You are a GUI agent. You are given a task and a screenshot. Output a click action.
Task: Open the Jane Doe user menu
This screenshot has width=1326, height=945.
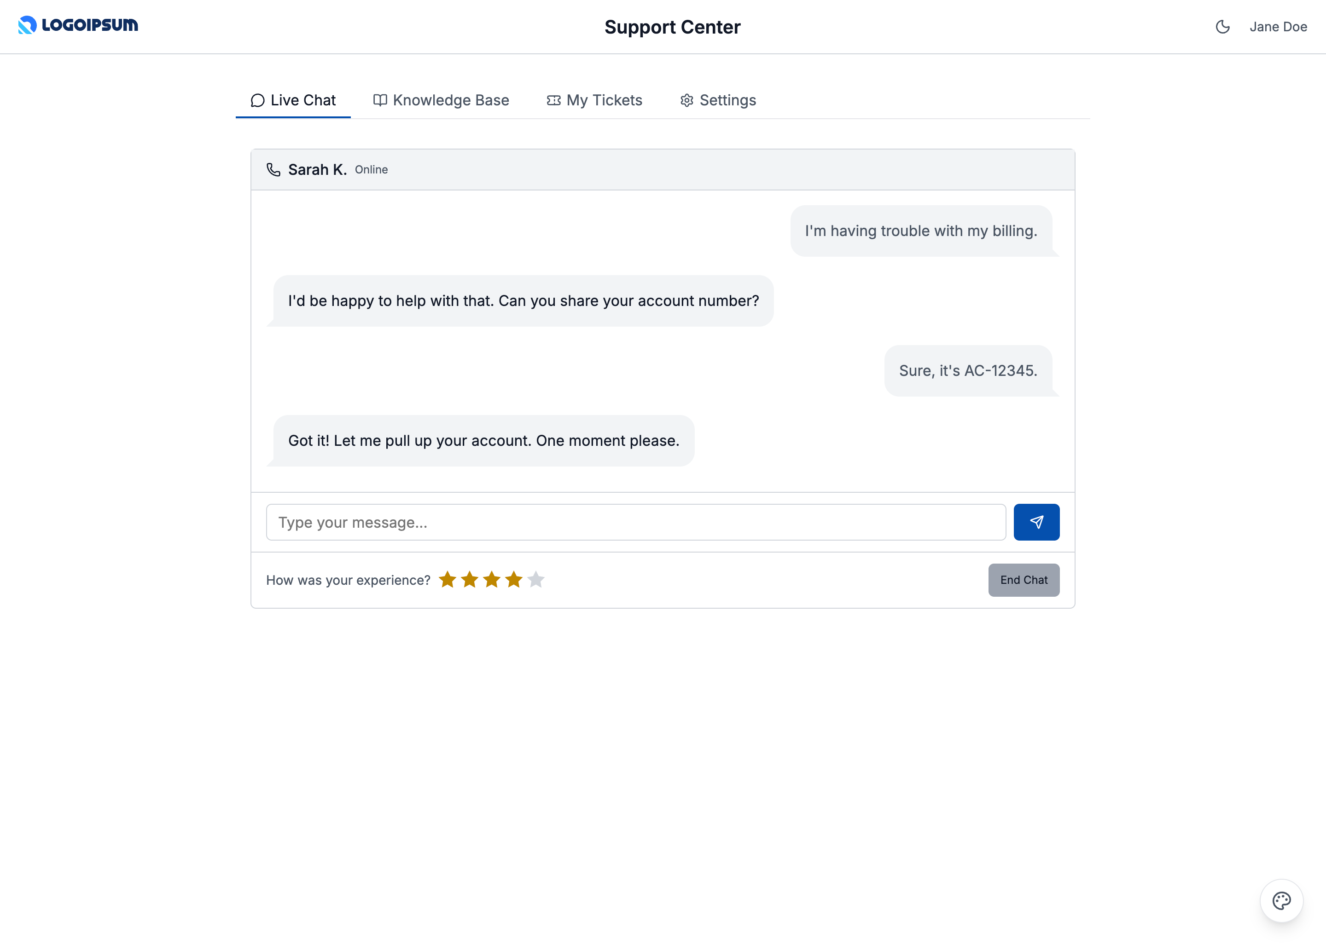[x=1278, y=27]
